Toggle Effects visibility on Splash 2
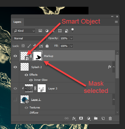 (x=26, y=75)
